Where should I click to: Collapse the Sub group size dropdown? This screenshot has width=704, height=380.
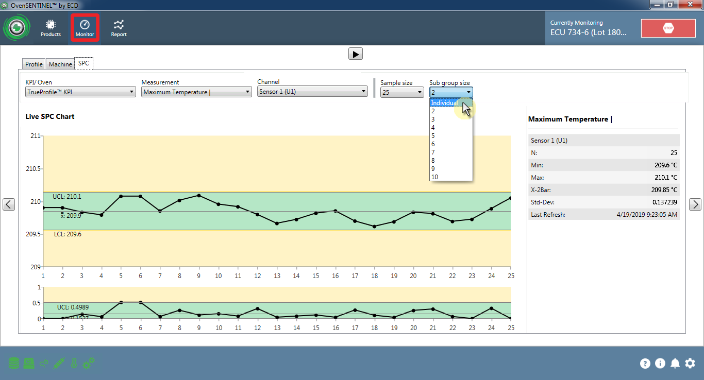coord(451,92)
